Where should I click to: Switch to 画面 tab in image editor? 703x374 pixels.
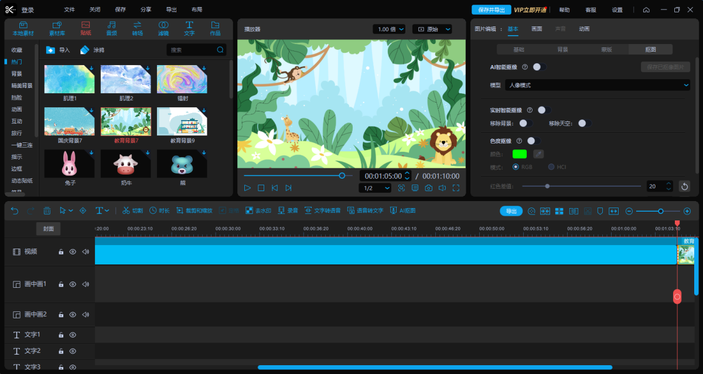coord(537,29)
